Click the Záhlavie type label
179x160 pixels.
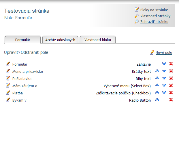click(x=144, y=64)
